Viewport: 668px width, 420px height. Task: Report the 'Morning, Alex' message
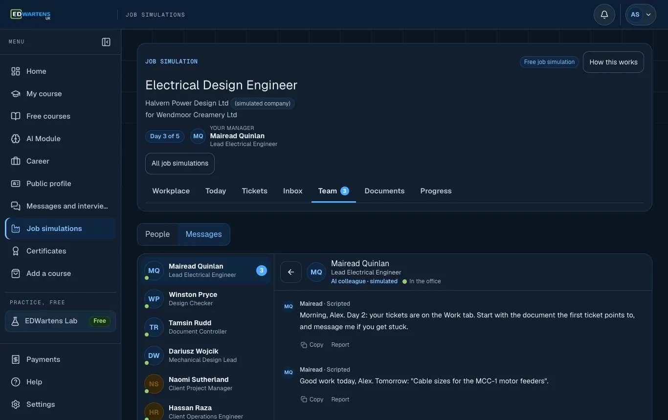pyautogui.click(x=340, y=345)
